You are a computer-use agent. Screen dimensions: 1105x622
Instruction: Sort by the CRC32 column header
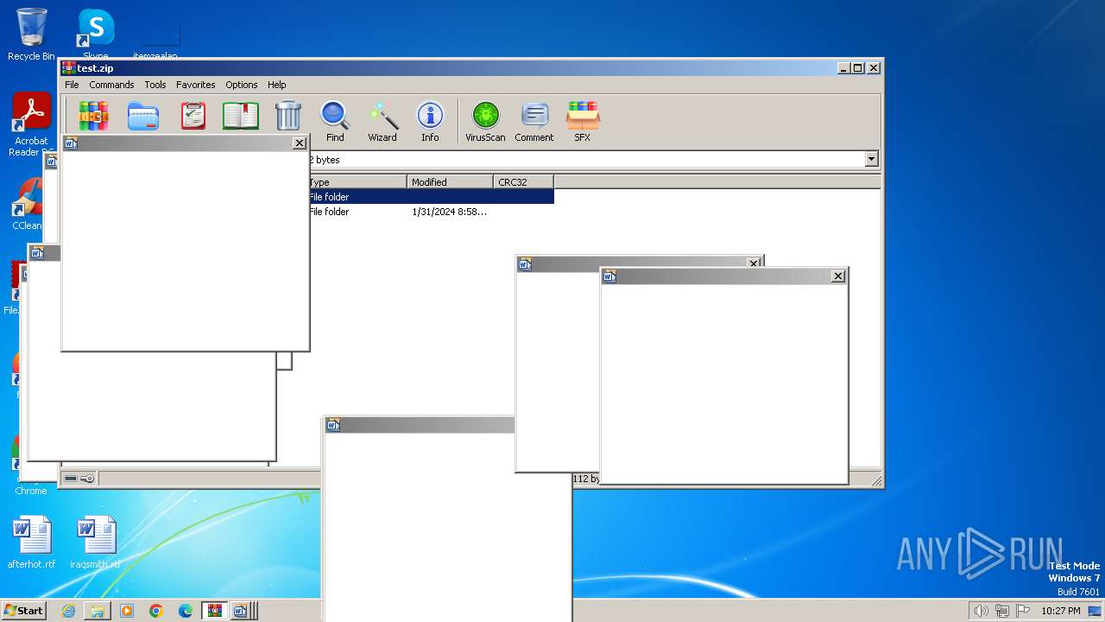pos(523,181)
